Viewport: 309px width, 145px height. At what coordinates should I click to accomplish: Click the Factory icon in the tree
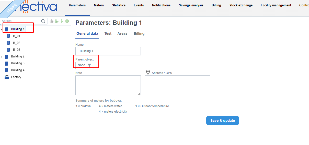coord(7,77)
